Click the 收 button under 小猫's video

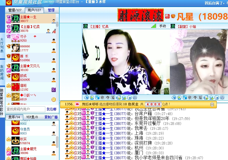190,97
